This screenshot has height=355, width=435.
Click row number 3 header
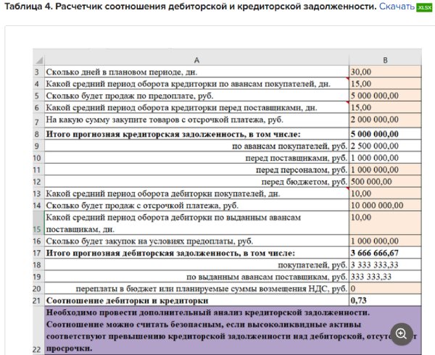pos(38,72)
